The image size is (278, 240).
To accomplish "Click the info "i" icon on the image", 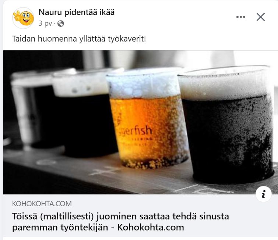I will [x=264, y=194].
